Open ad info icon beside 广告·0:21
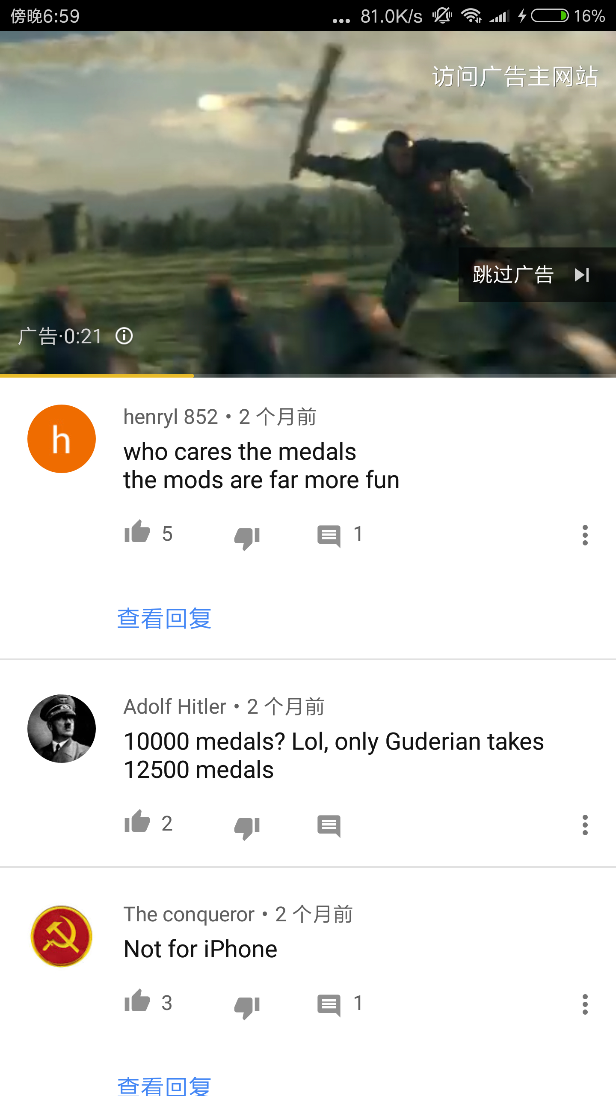The width and height of the screenshot is (616, 1096). (x=124, y=336)
